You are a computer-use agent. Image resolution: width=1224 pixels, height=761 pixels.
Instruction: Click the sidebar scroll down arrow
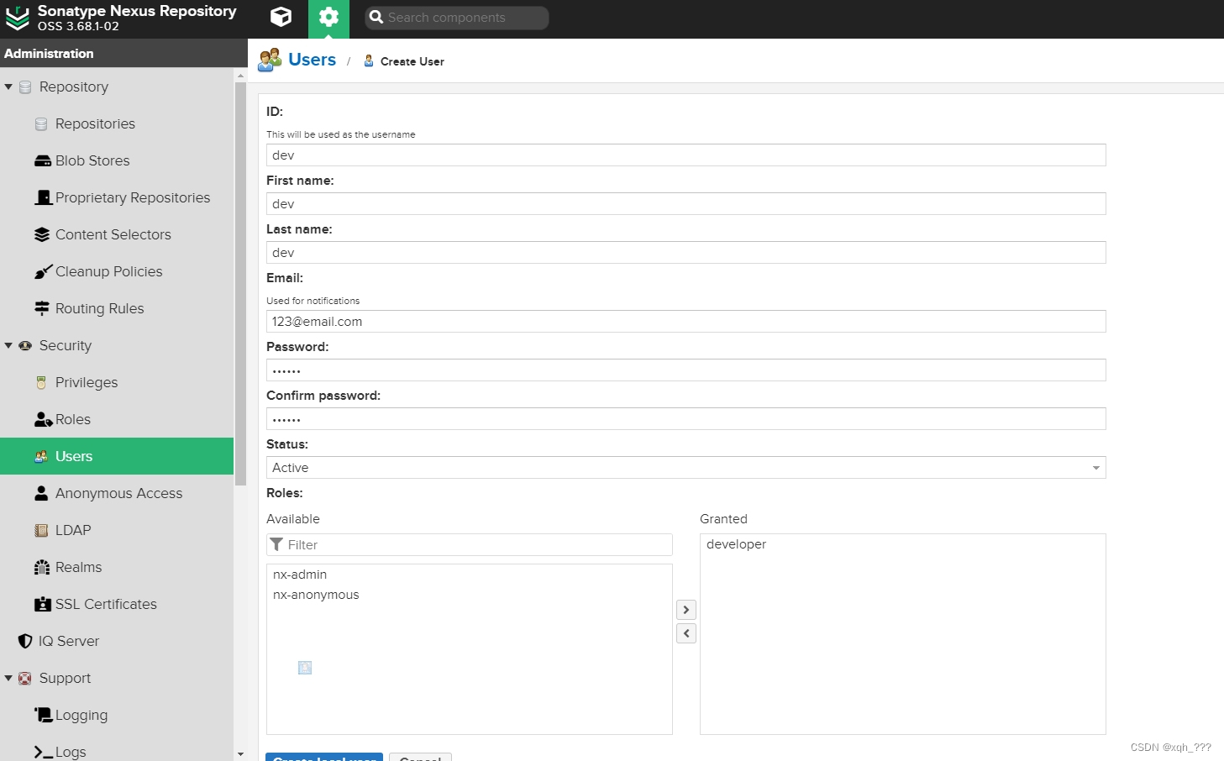pos(241,754)
